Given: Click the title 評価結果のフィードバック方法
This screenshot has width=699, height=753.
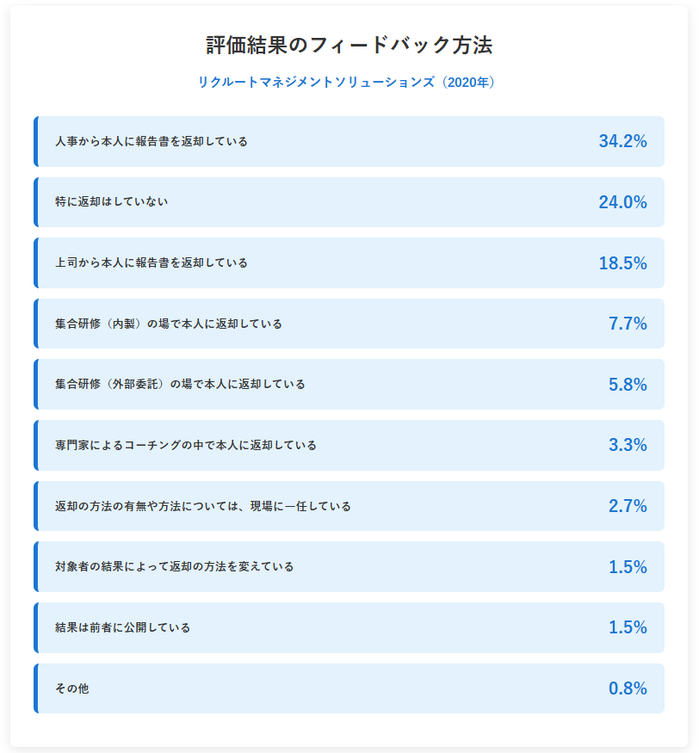Looking at the screenshot, I should click(x=349, y=45).
